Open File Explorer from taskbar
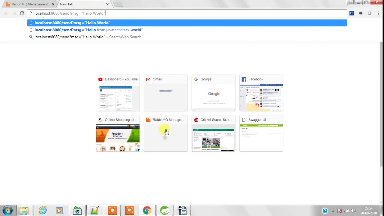The width and height of the screenshot is (384, 216). click(24, 211)
